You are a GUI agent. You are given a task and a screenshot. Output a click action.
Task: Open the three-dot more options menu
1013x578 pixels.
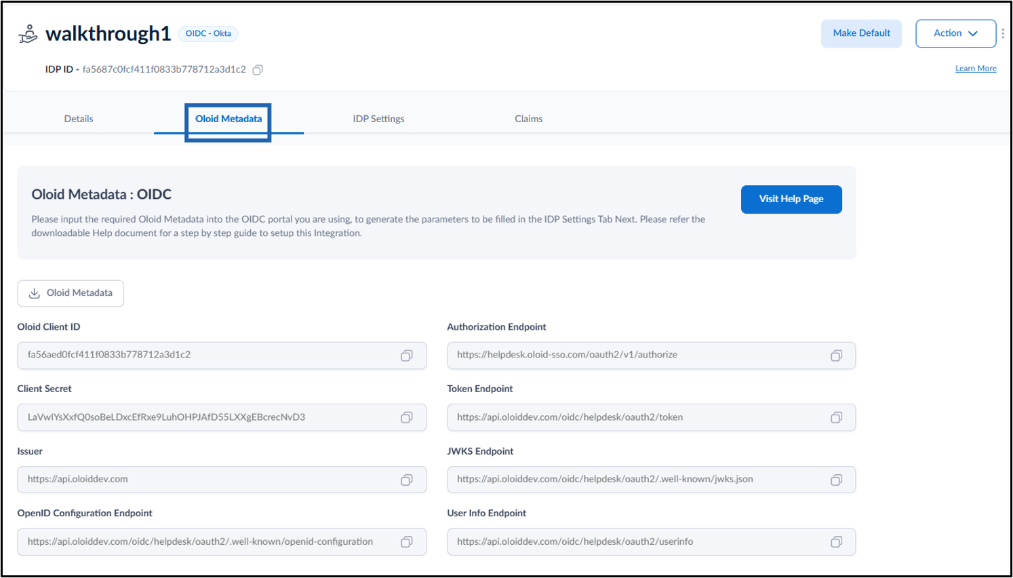click(x=1003, y=33)
